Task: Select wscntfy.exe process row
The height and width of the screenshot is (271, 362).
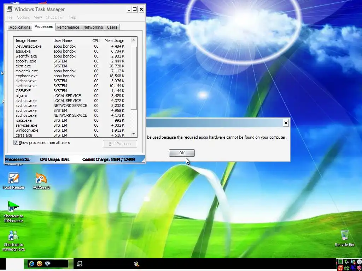Action: click(72, 56)
